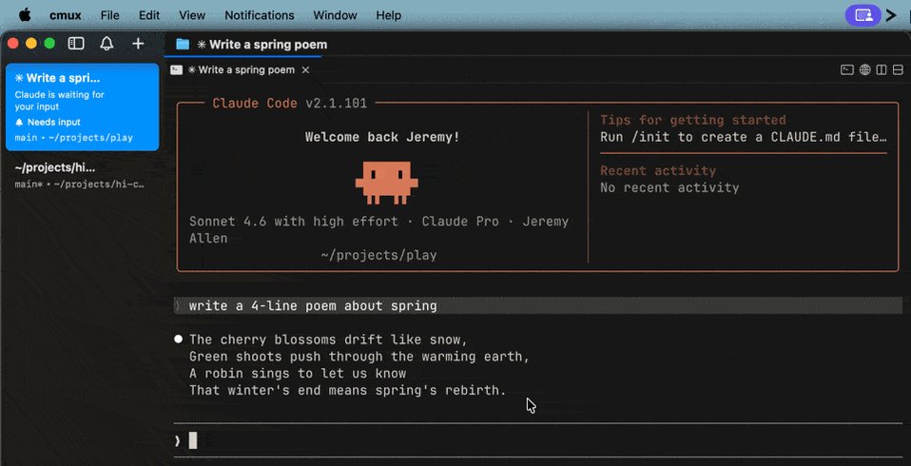Screen dimensions: 911x466
Task: Open the File menu
Action: [109, 15]
